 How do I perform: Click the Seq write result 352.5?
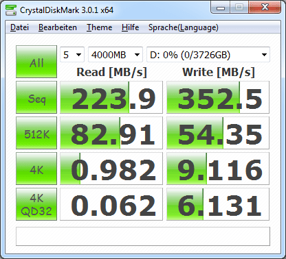[x=218, y=97]
